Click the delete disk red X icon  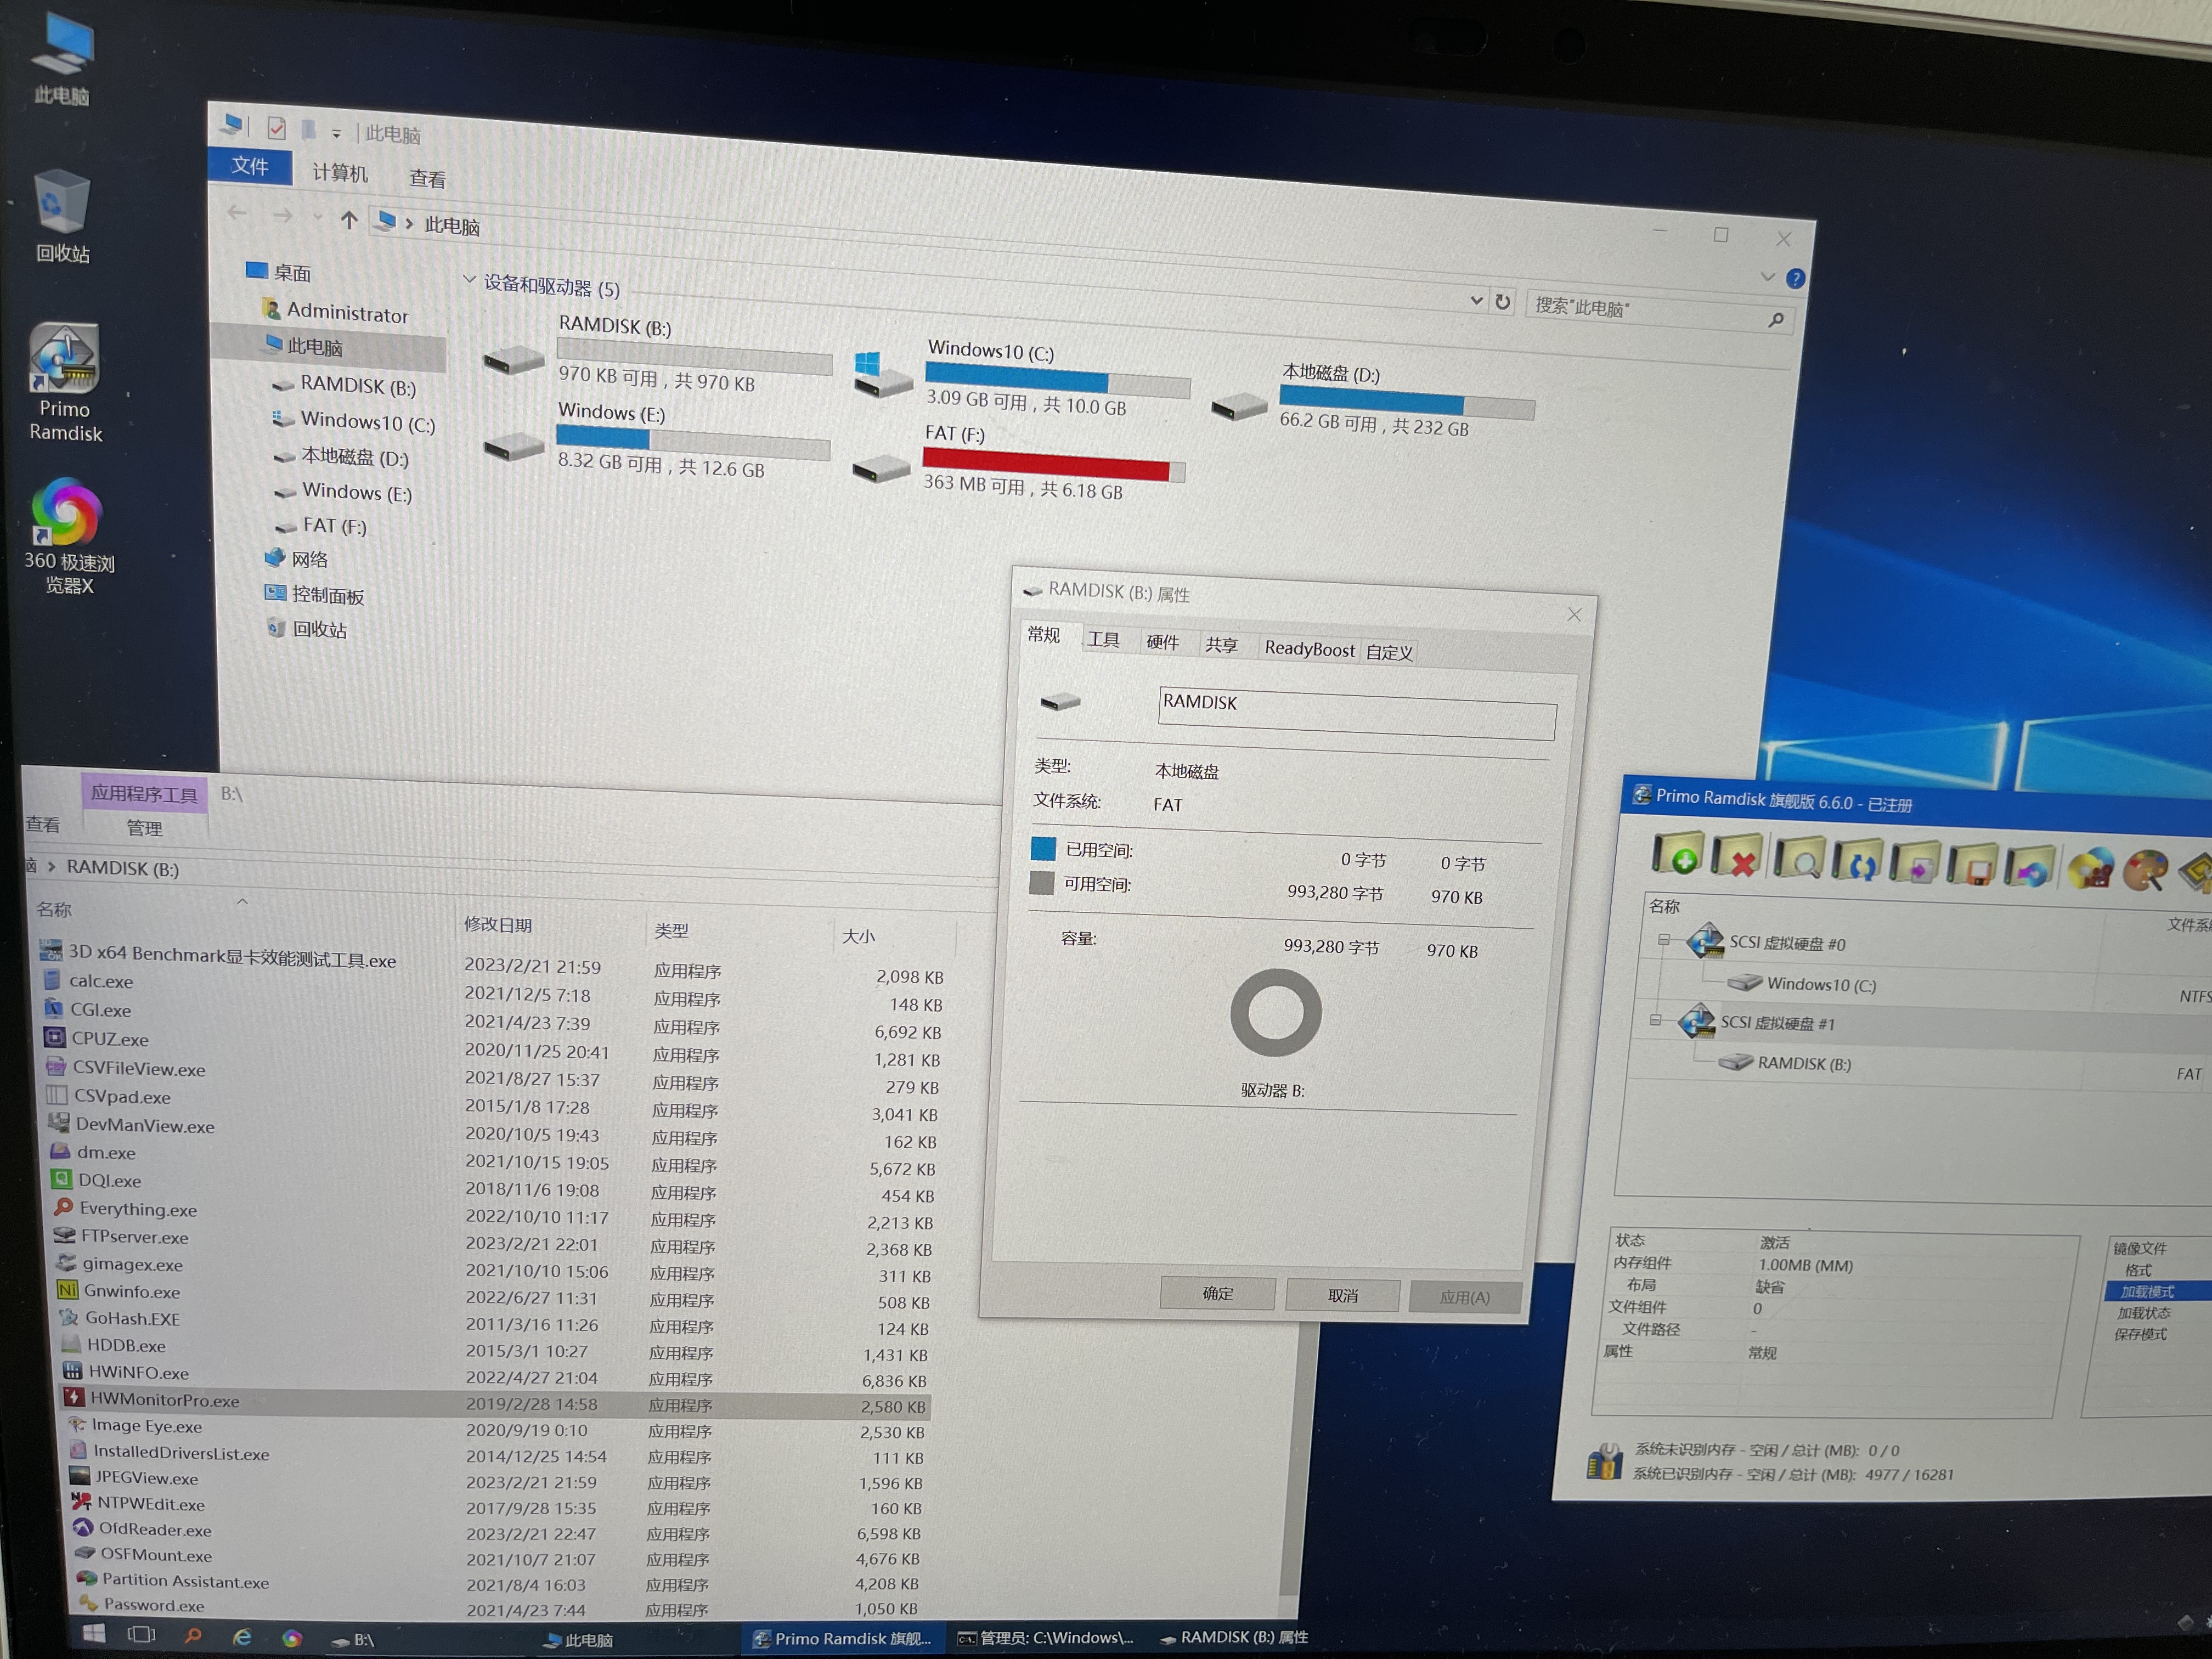click(x=1737, y=858)
